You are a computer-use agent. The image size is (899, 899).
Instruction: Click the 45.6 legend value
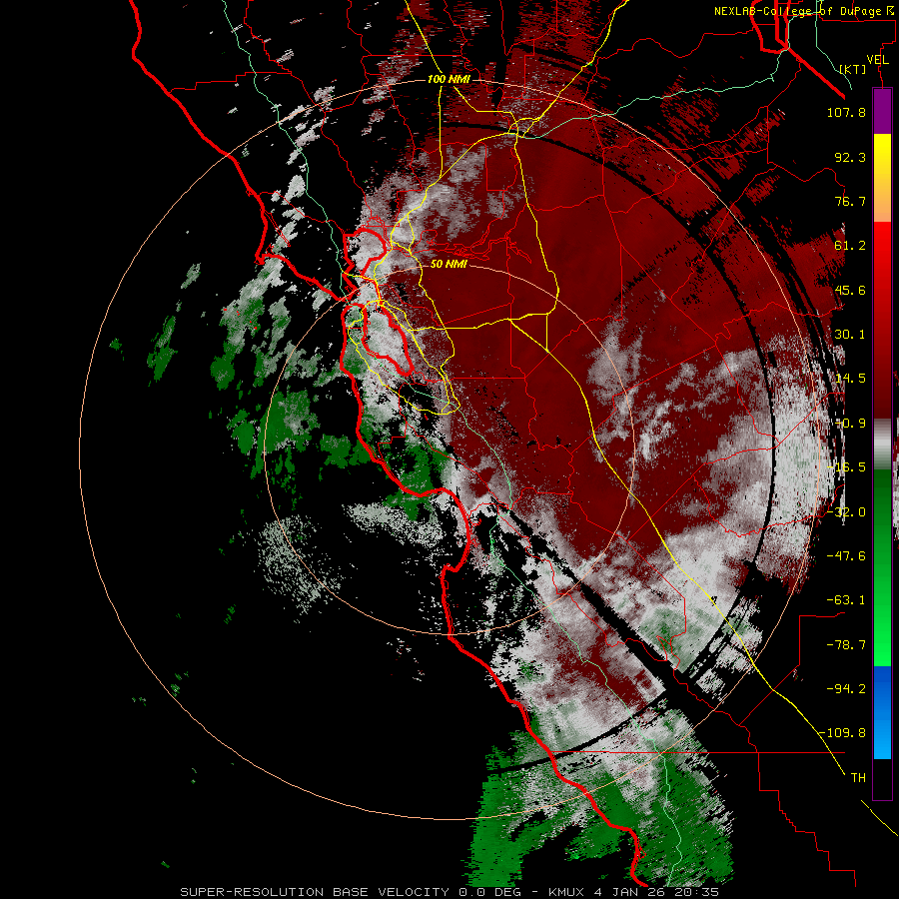850,290
